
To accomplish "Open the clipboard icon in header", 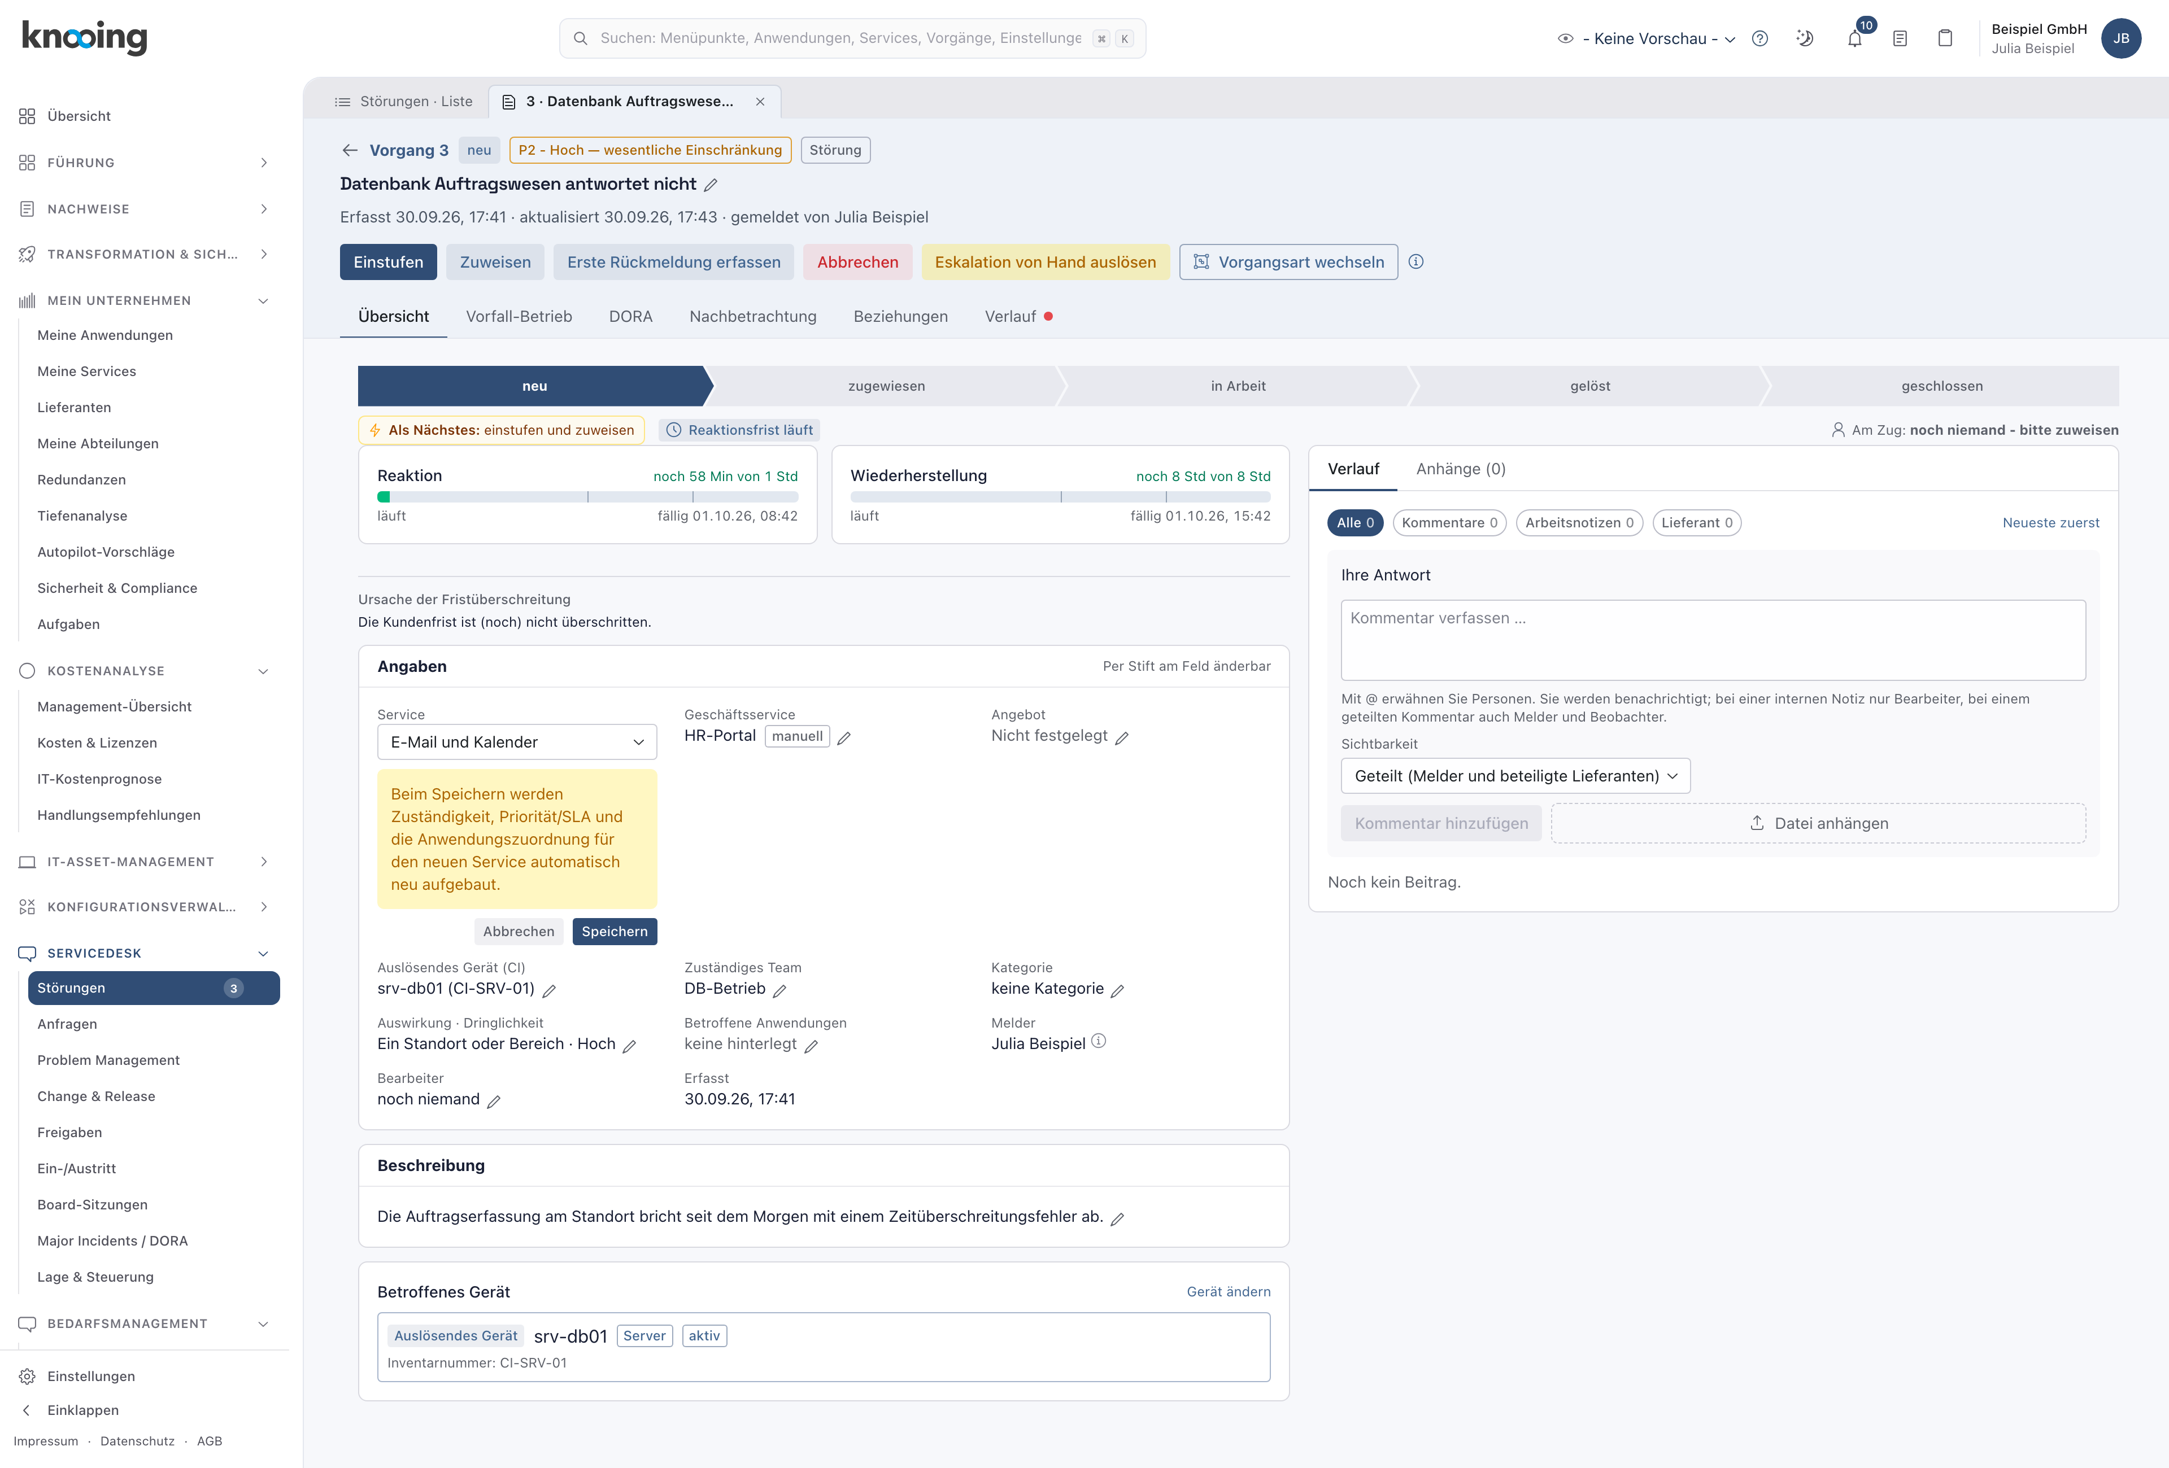I will tap(1945, 38).
